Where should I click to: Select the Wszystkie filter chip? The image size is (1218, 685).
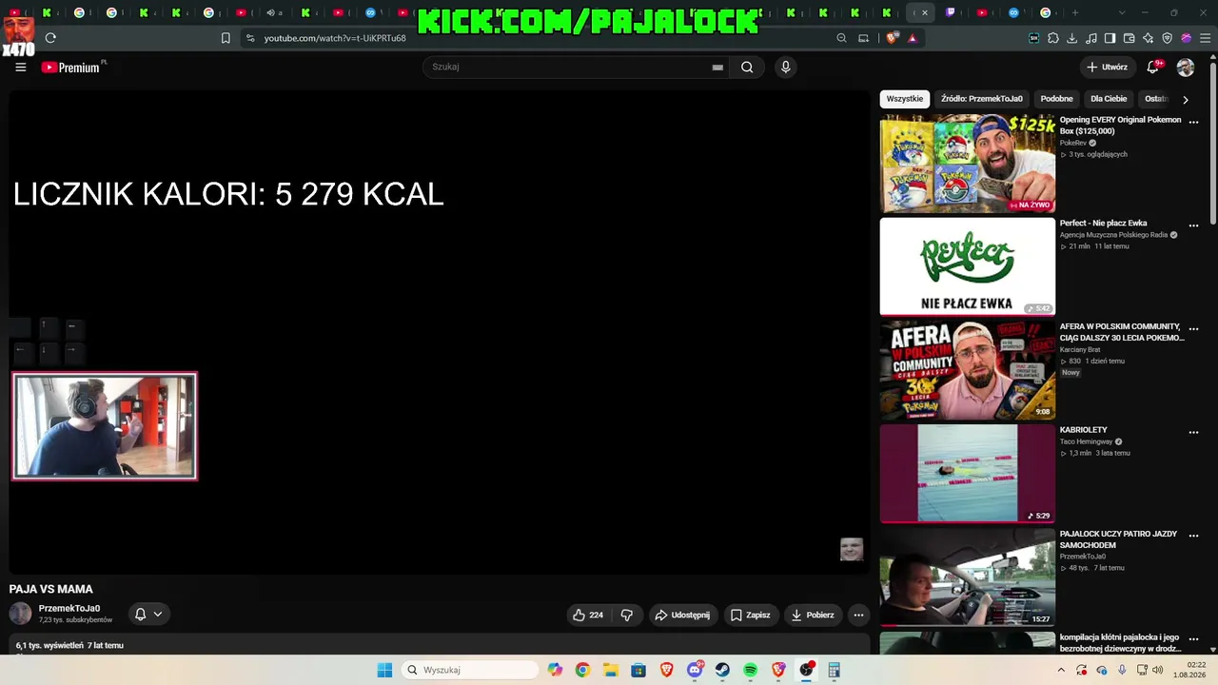tap(905, 99)
